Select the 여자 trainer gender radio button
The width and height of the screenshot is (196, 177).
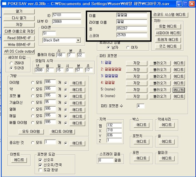tap(128, 47)
